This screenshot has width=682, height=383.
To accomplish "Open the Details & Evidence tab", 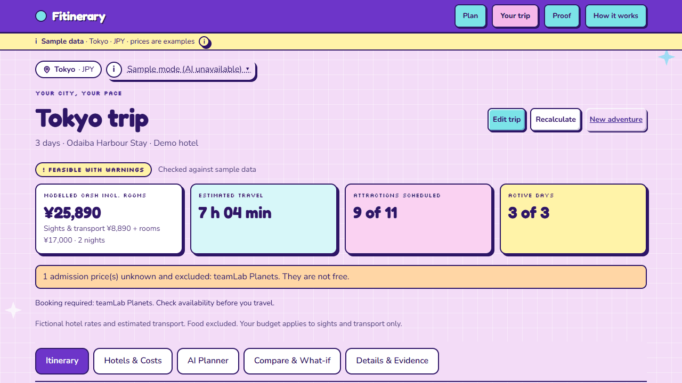I will pos(392,361).
